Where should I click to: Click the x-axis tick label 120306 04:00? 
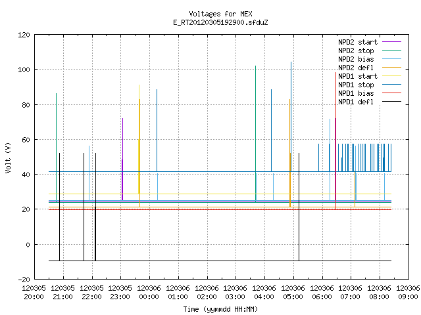(x=264, y=293)
